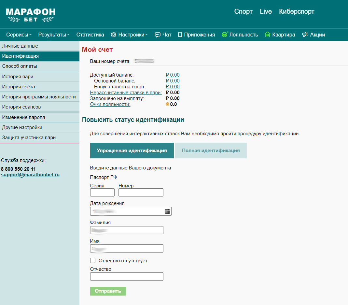Open История программы лояльности in sidebar
The image size is (348, 305).
click(40, 97)
